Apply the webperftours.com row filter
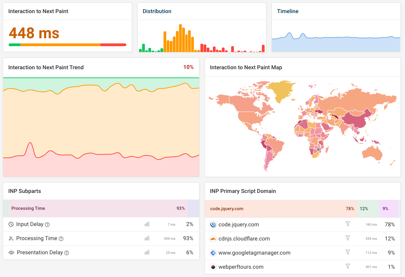The height and width of the screenshot is (277, 405). [x=348, y=267]
